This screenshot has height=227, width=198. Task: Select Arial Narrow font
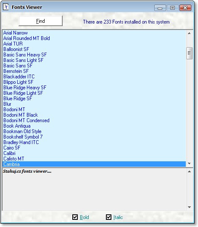[x=94, y=33]
